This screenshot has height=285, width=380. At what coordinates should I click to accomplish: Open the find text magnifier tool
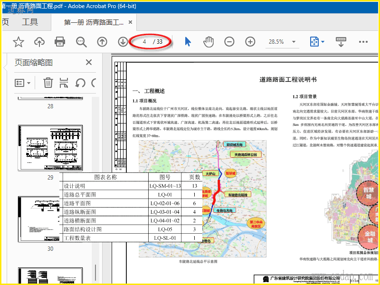82,42
